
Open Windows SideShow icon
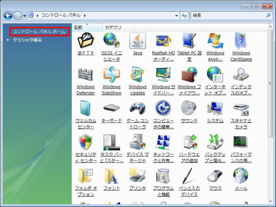click(112, 75)
